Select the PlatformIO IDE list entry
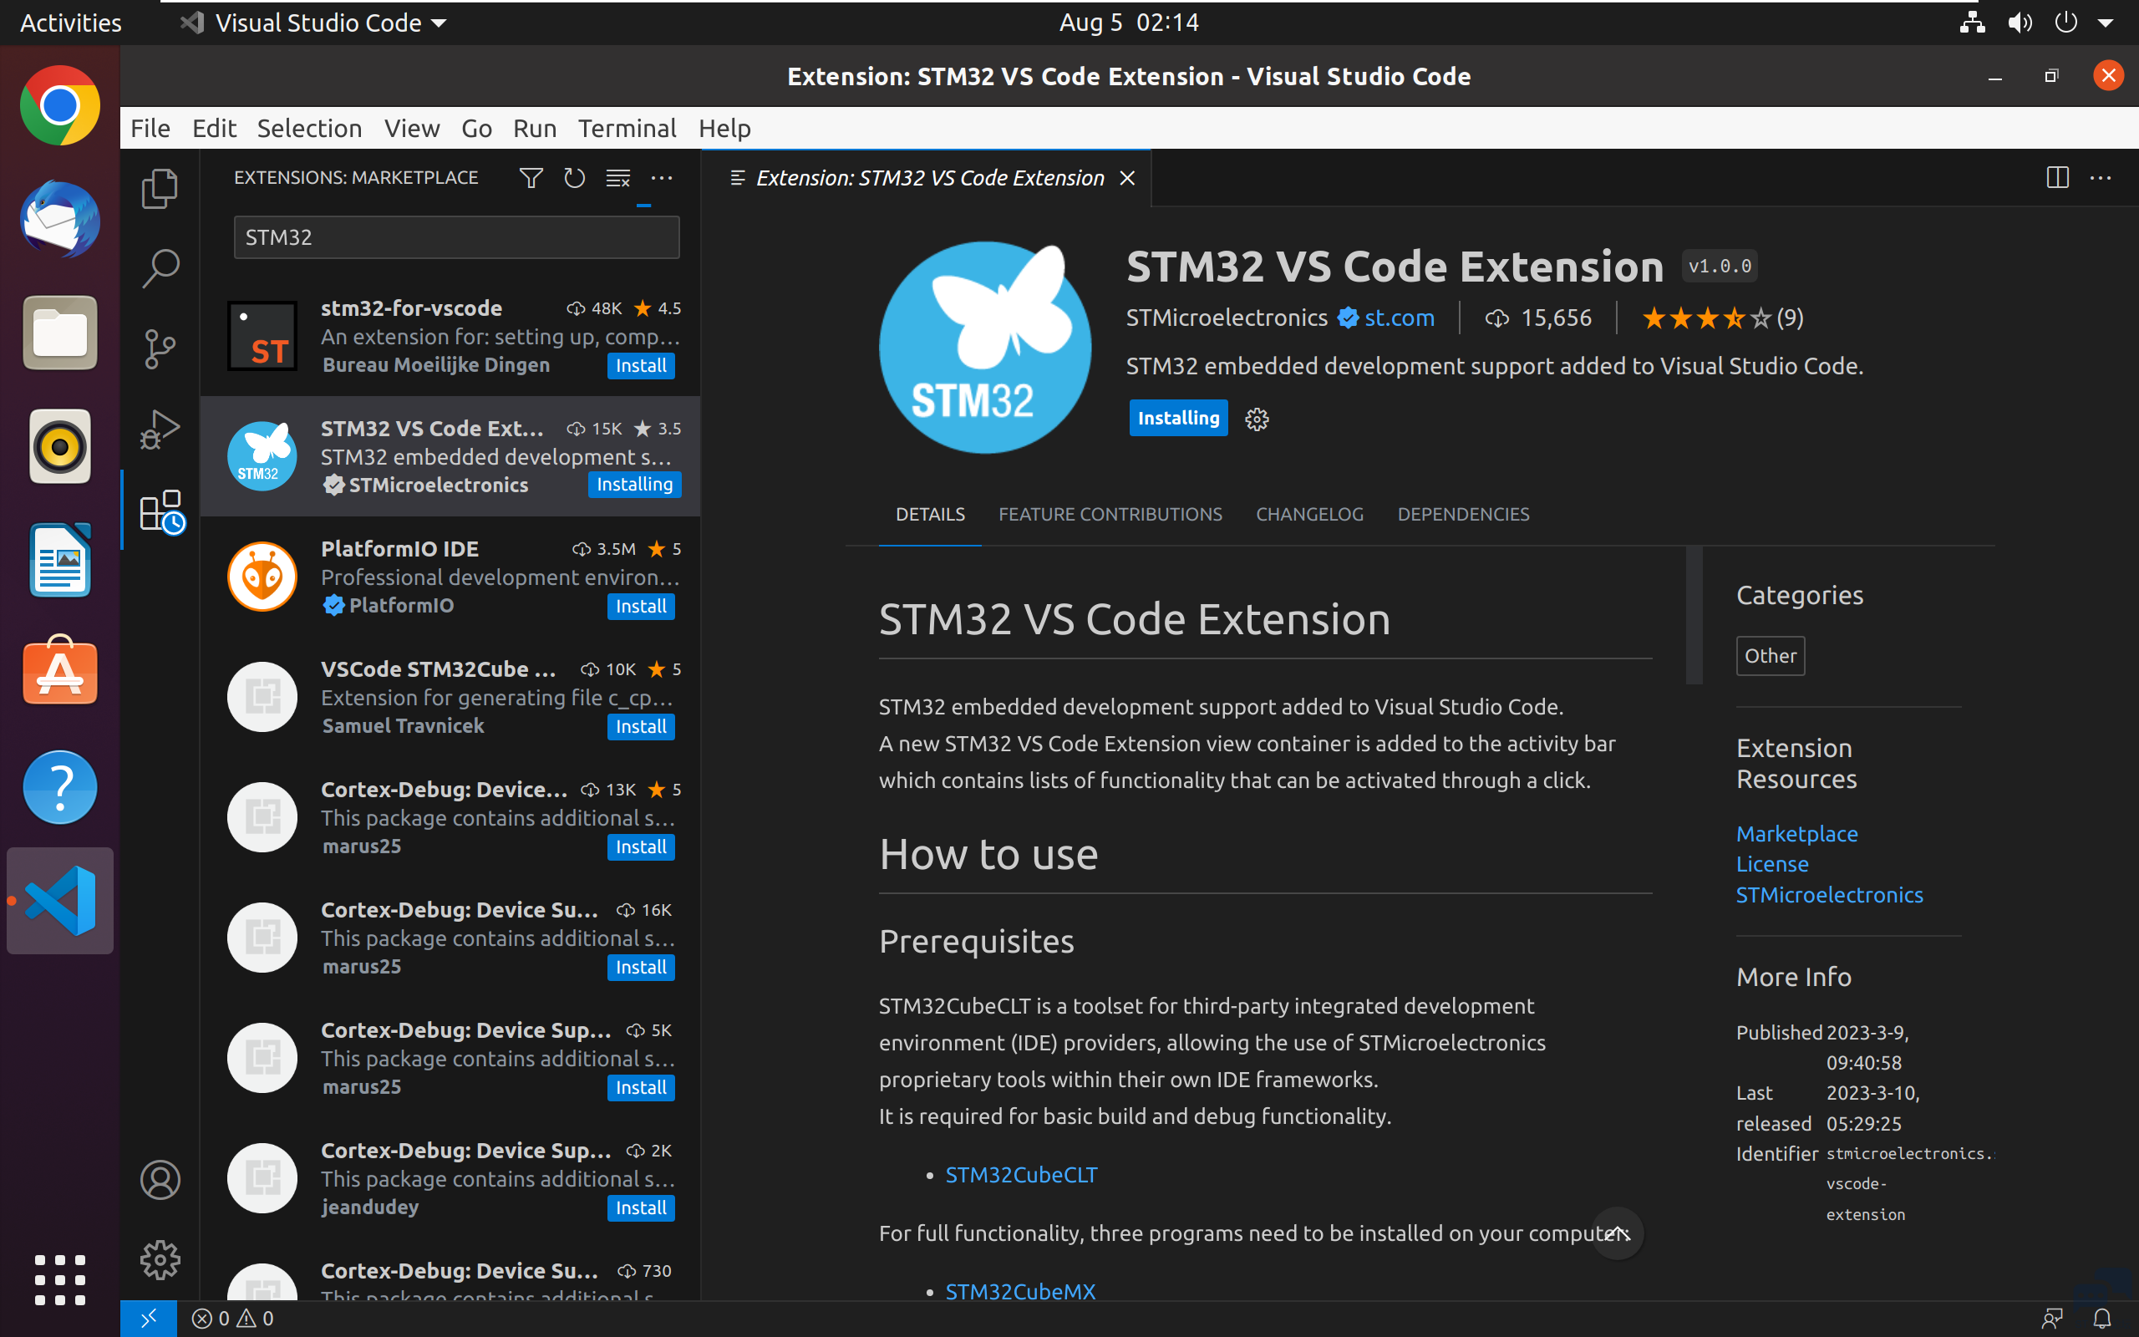 (x=450, y=577)
